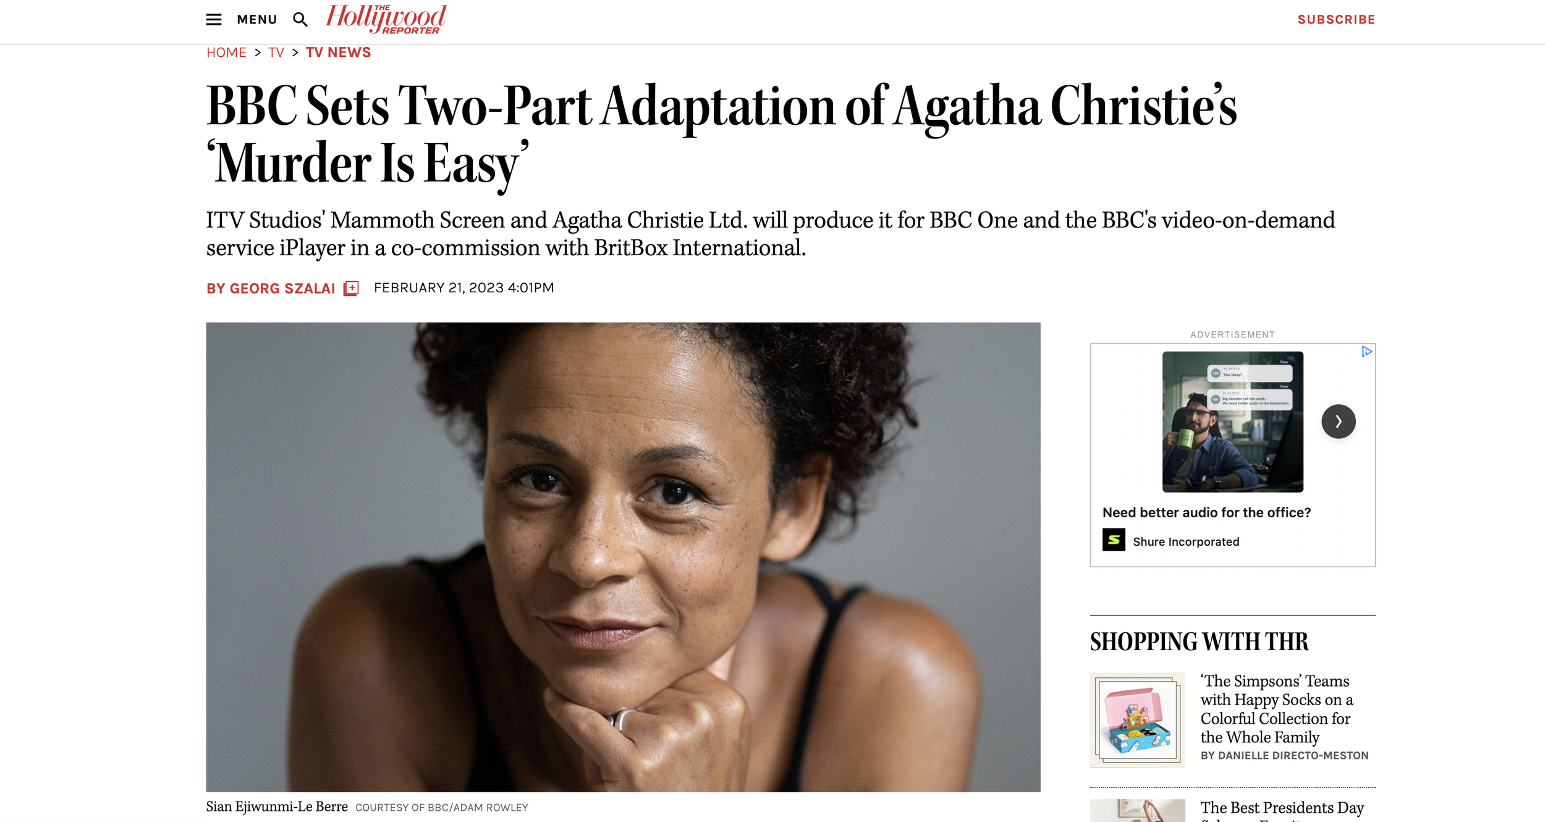
Task: Advance the ad carousel with right arrow
Action: (1338, 422)
